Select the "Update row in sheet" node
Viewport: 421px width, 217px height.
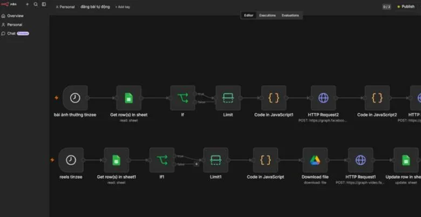pos(406,160)
